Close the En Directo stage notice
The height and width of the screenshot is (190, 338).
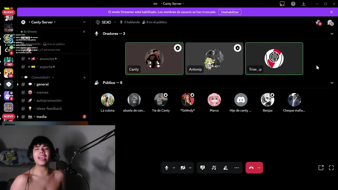84,32
